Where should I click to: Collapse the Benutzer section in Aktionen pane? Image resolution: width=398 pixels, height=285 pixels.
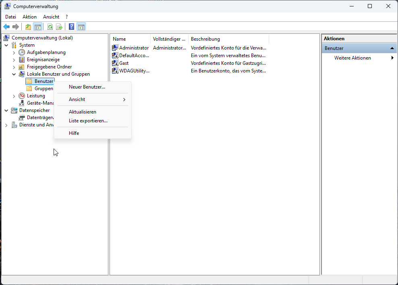[392, 48]
